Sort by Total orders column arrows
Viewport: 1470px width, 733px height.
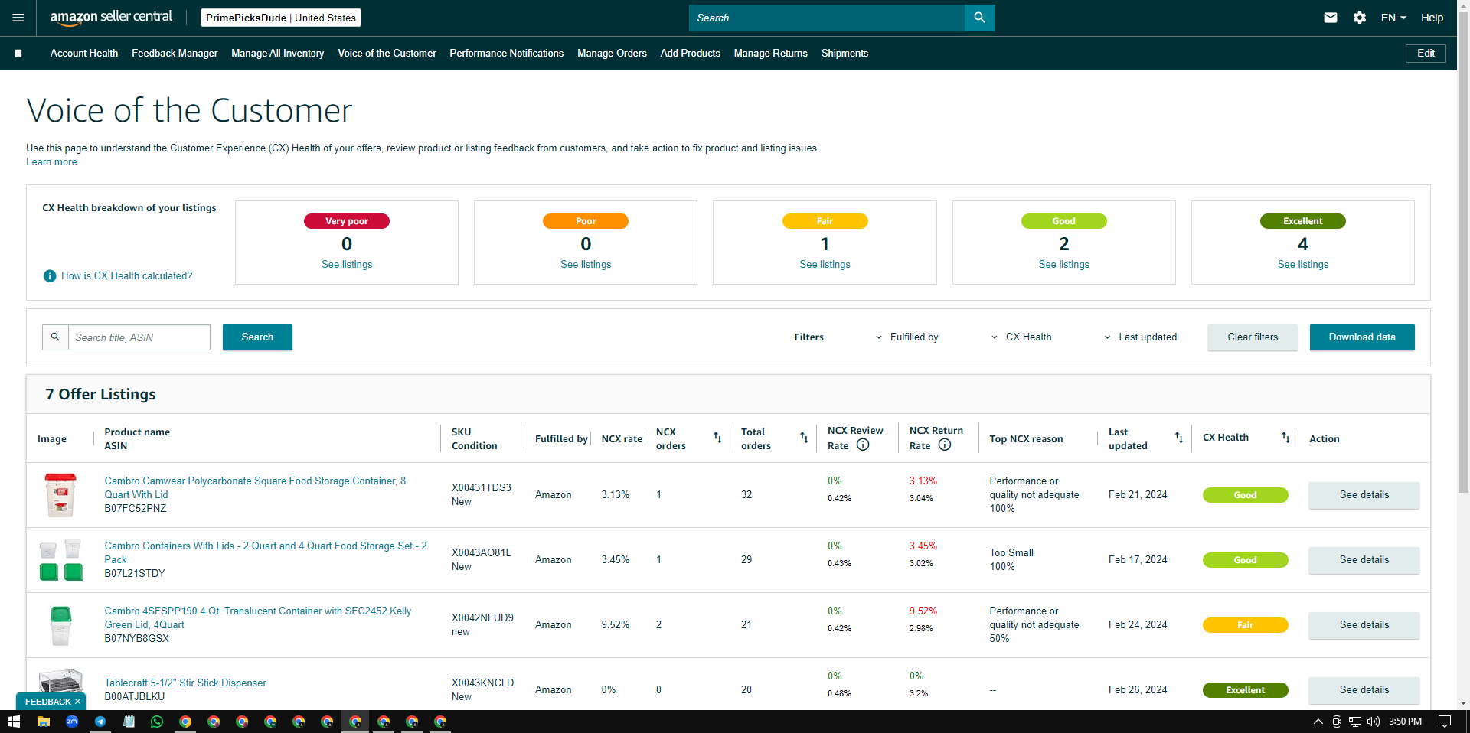[x=804, y=438]
